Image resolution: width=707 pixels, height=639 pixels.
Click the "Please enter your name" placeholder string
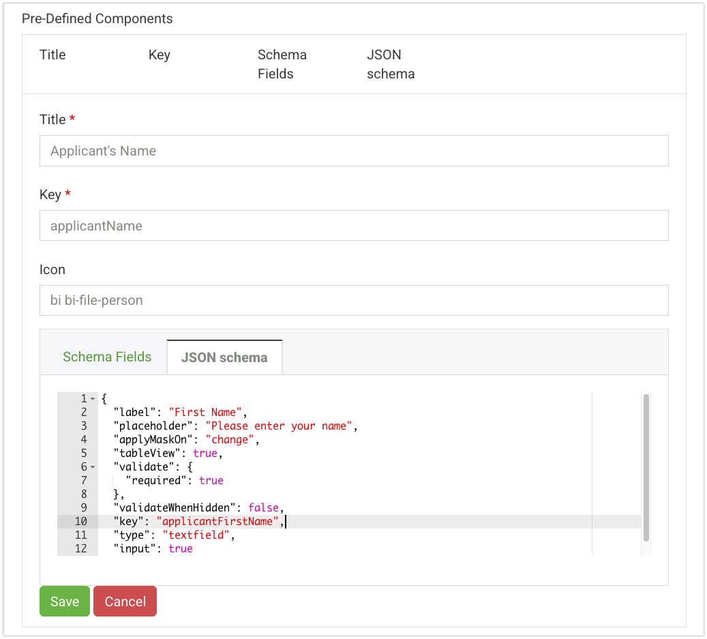279,426
